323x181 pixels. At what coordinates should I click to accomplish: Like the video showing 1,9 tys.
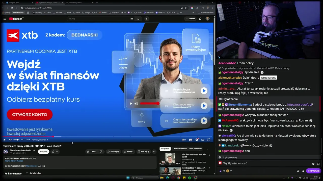coord(91,152)
